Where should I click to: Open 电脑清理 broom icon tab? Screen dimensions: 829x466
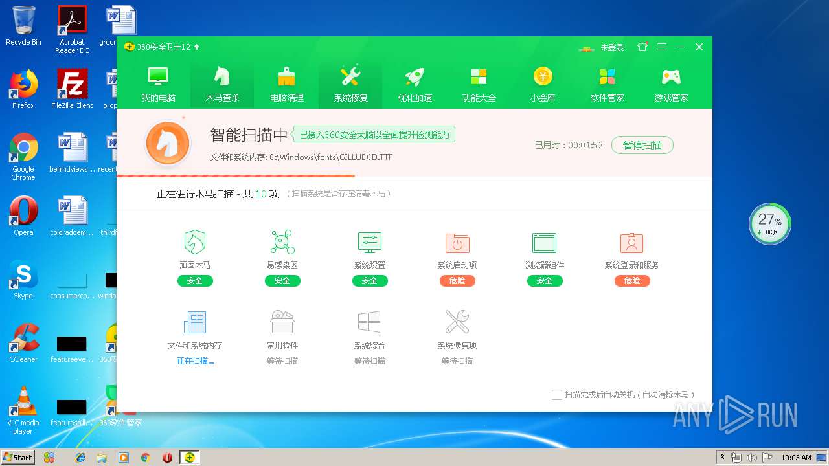[x=286, y=85]
